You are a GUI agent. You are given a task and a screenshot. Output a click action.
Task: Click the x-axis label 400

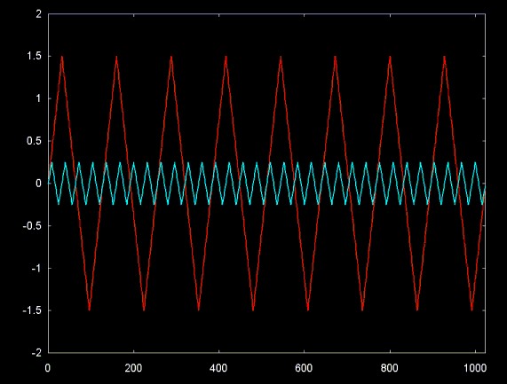(218, 368)
